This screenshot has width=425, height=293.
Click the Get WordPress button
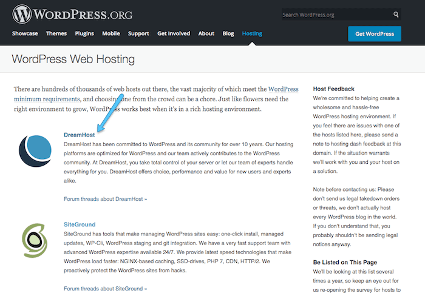pos(375,34)
